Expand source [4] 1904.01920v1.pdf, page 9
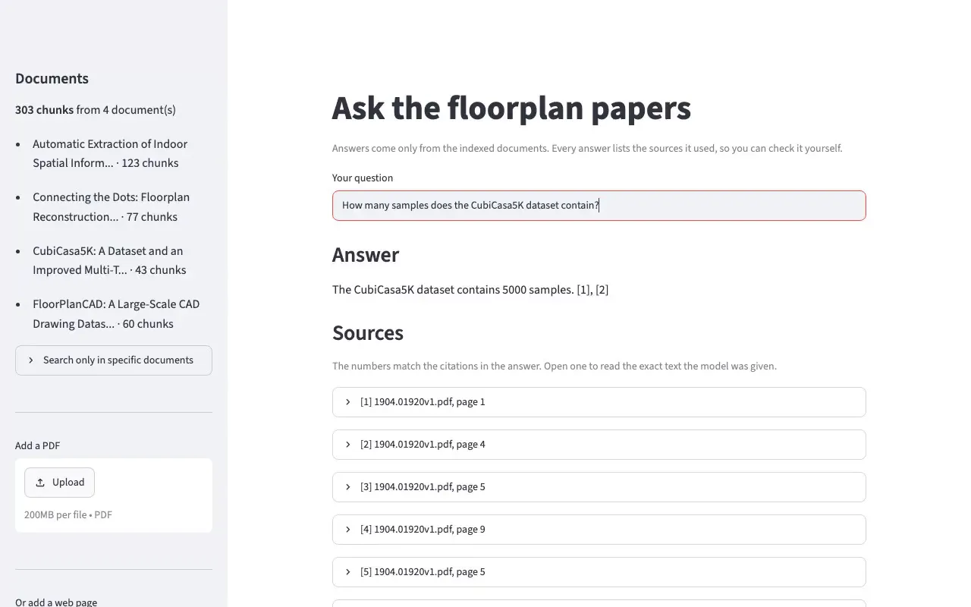This screenshot has width=971, height=607. 599,530
